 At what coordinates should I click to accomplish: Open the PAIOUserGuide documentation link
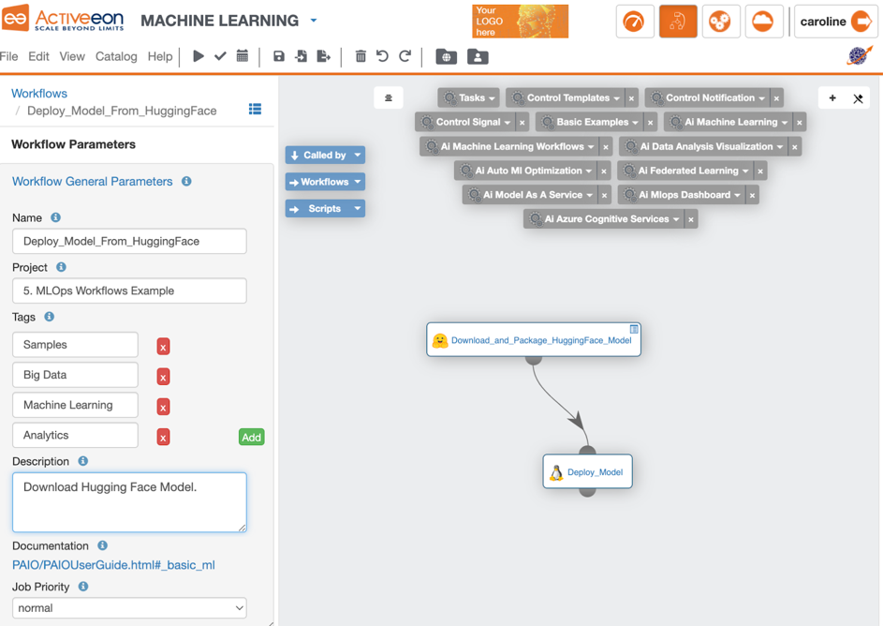[113, 564]
